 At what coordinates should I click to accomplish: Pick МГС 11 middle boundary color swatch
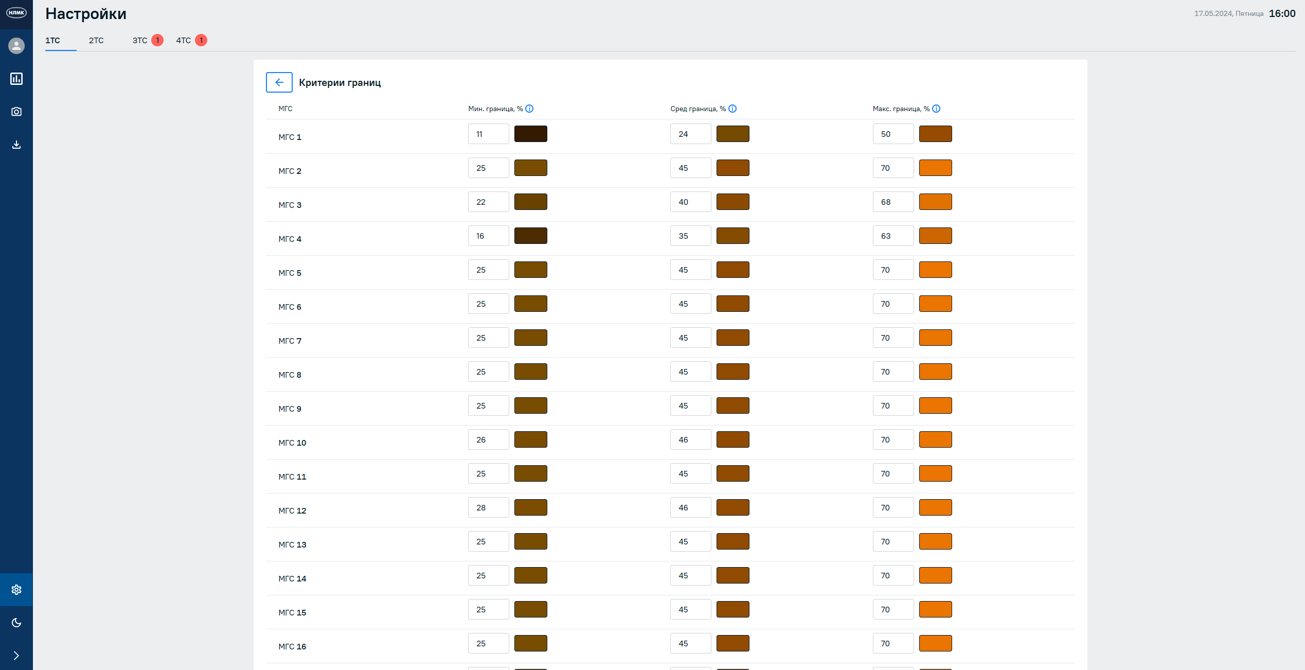click(733, 473)
